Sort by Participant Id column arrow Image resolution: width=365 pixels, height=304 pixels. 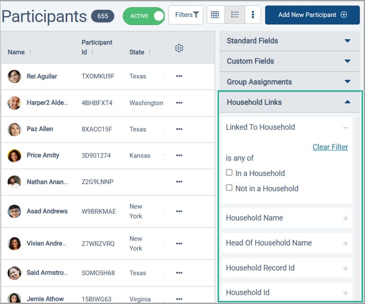pyautogui.click(x=92, y=53)
